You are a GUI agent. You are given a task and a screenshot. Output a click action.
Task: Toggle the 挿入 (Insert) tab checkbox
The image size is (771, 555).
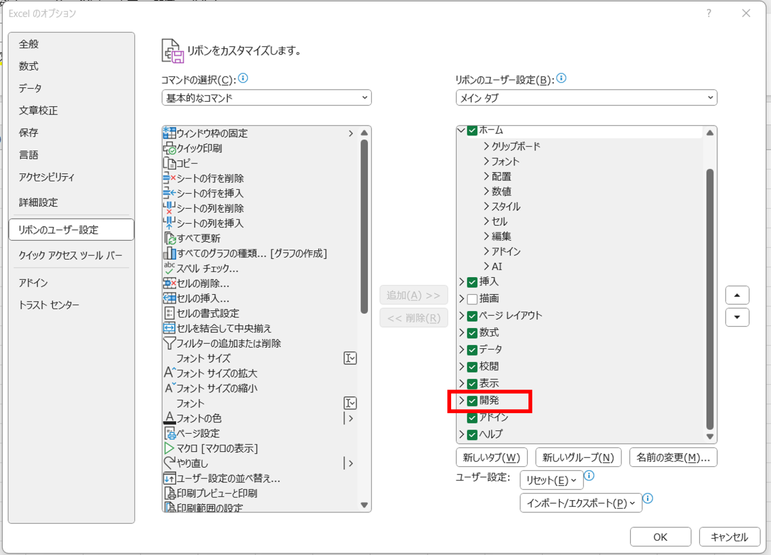[472, 282]
